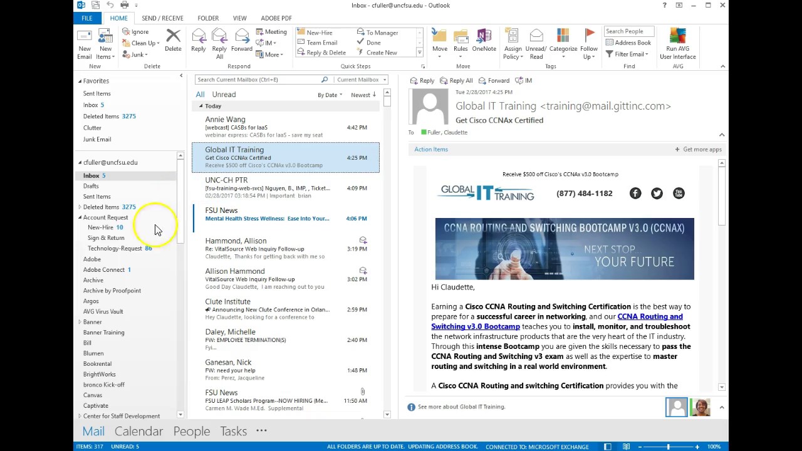This screenshot has height=451, width=802.
Task: Send to OneNote icon
Action: click(484, 36)
